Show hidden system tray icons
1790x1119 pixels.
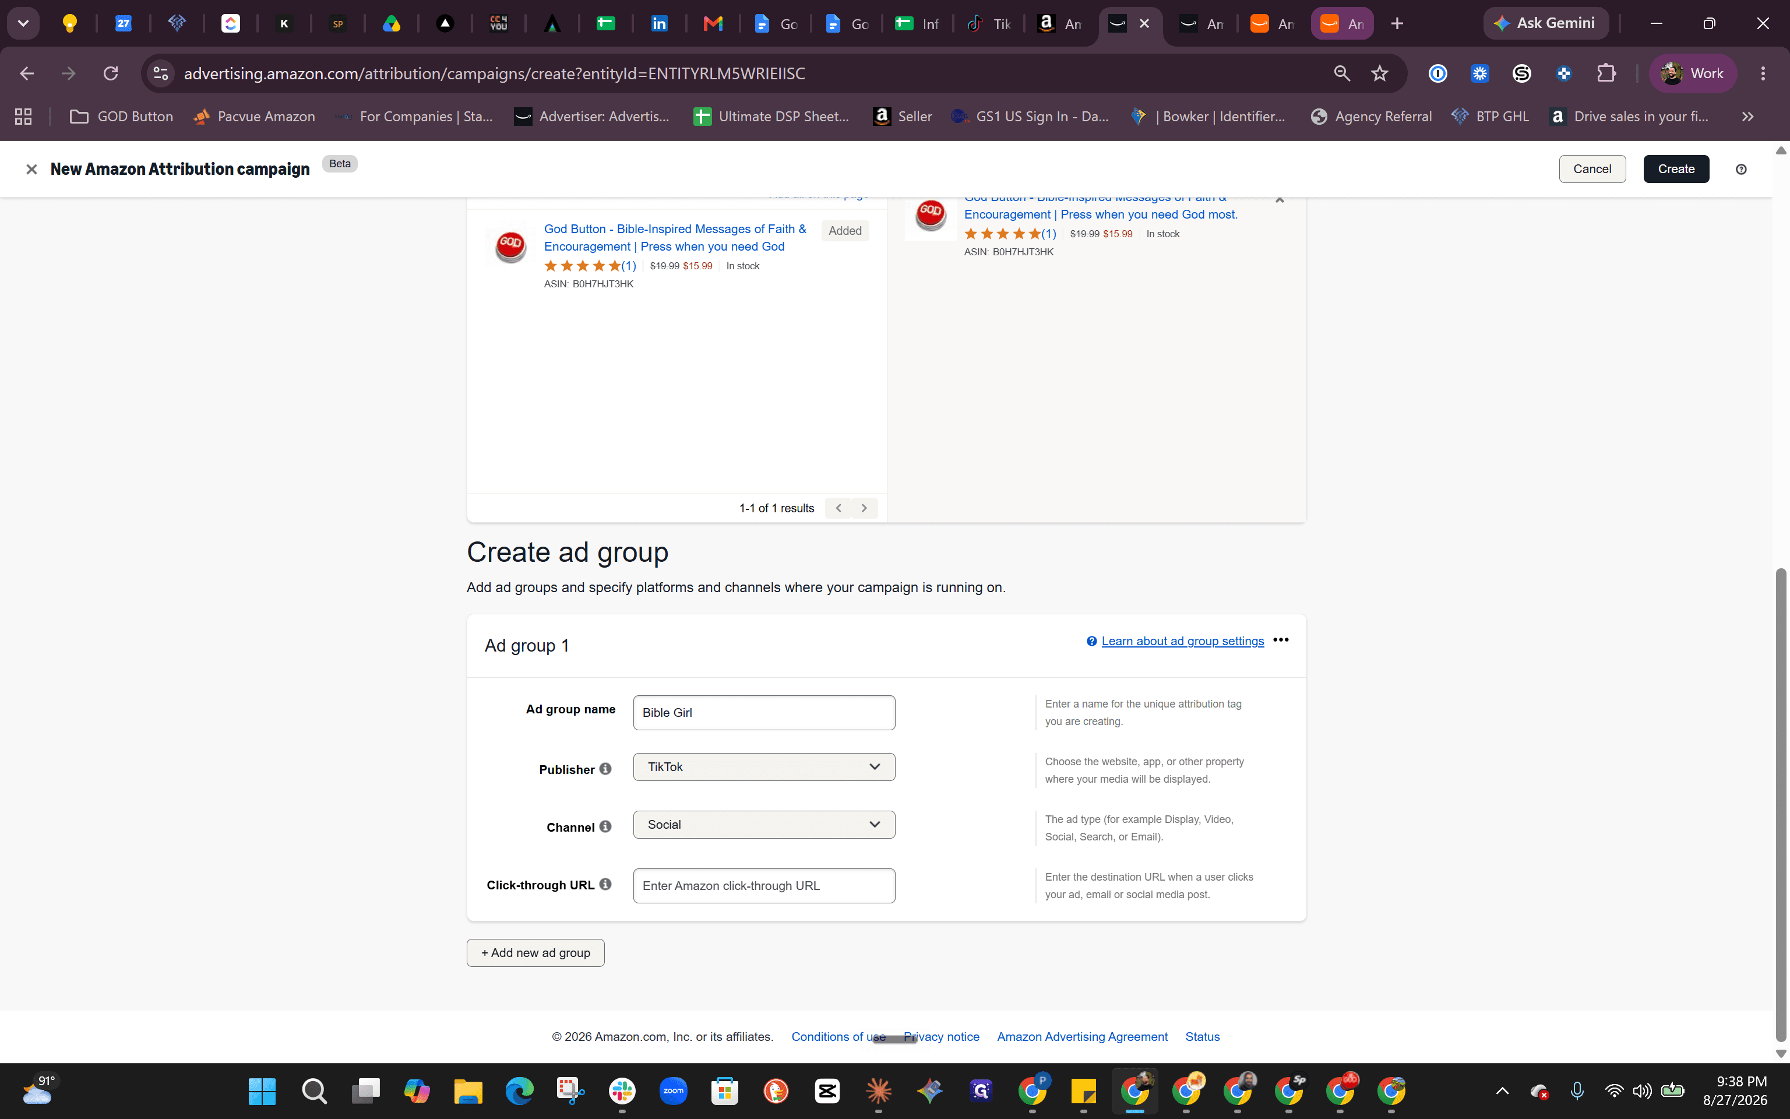(x=1502, y=1091)
